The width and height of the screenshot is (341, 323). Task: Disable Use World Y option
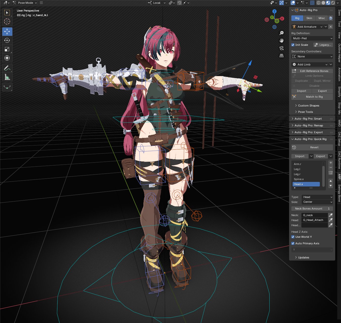pos(293,237)
